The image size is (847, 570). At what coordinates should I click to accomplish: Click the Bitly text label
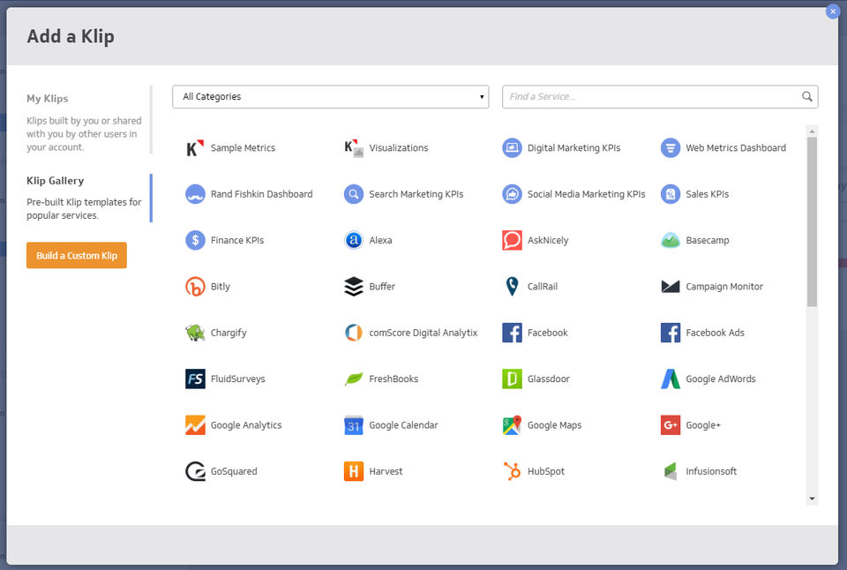point(221,287)
